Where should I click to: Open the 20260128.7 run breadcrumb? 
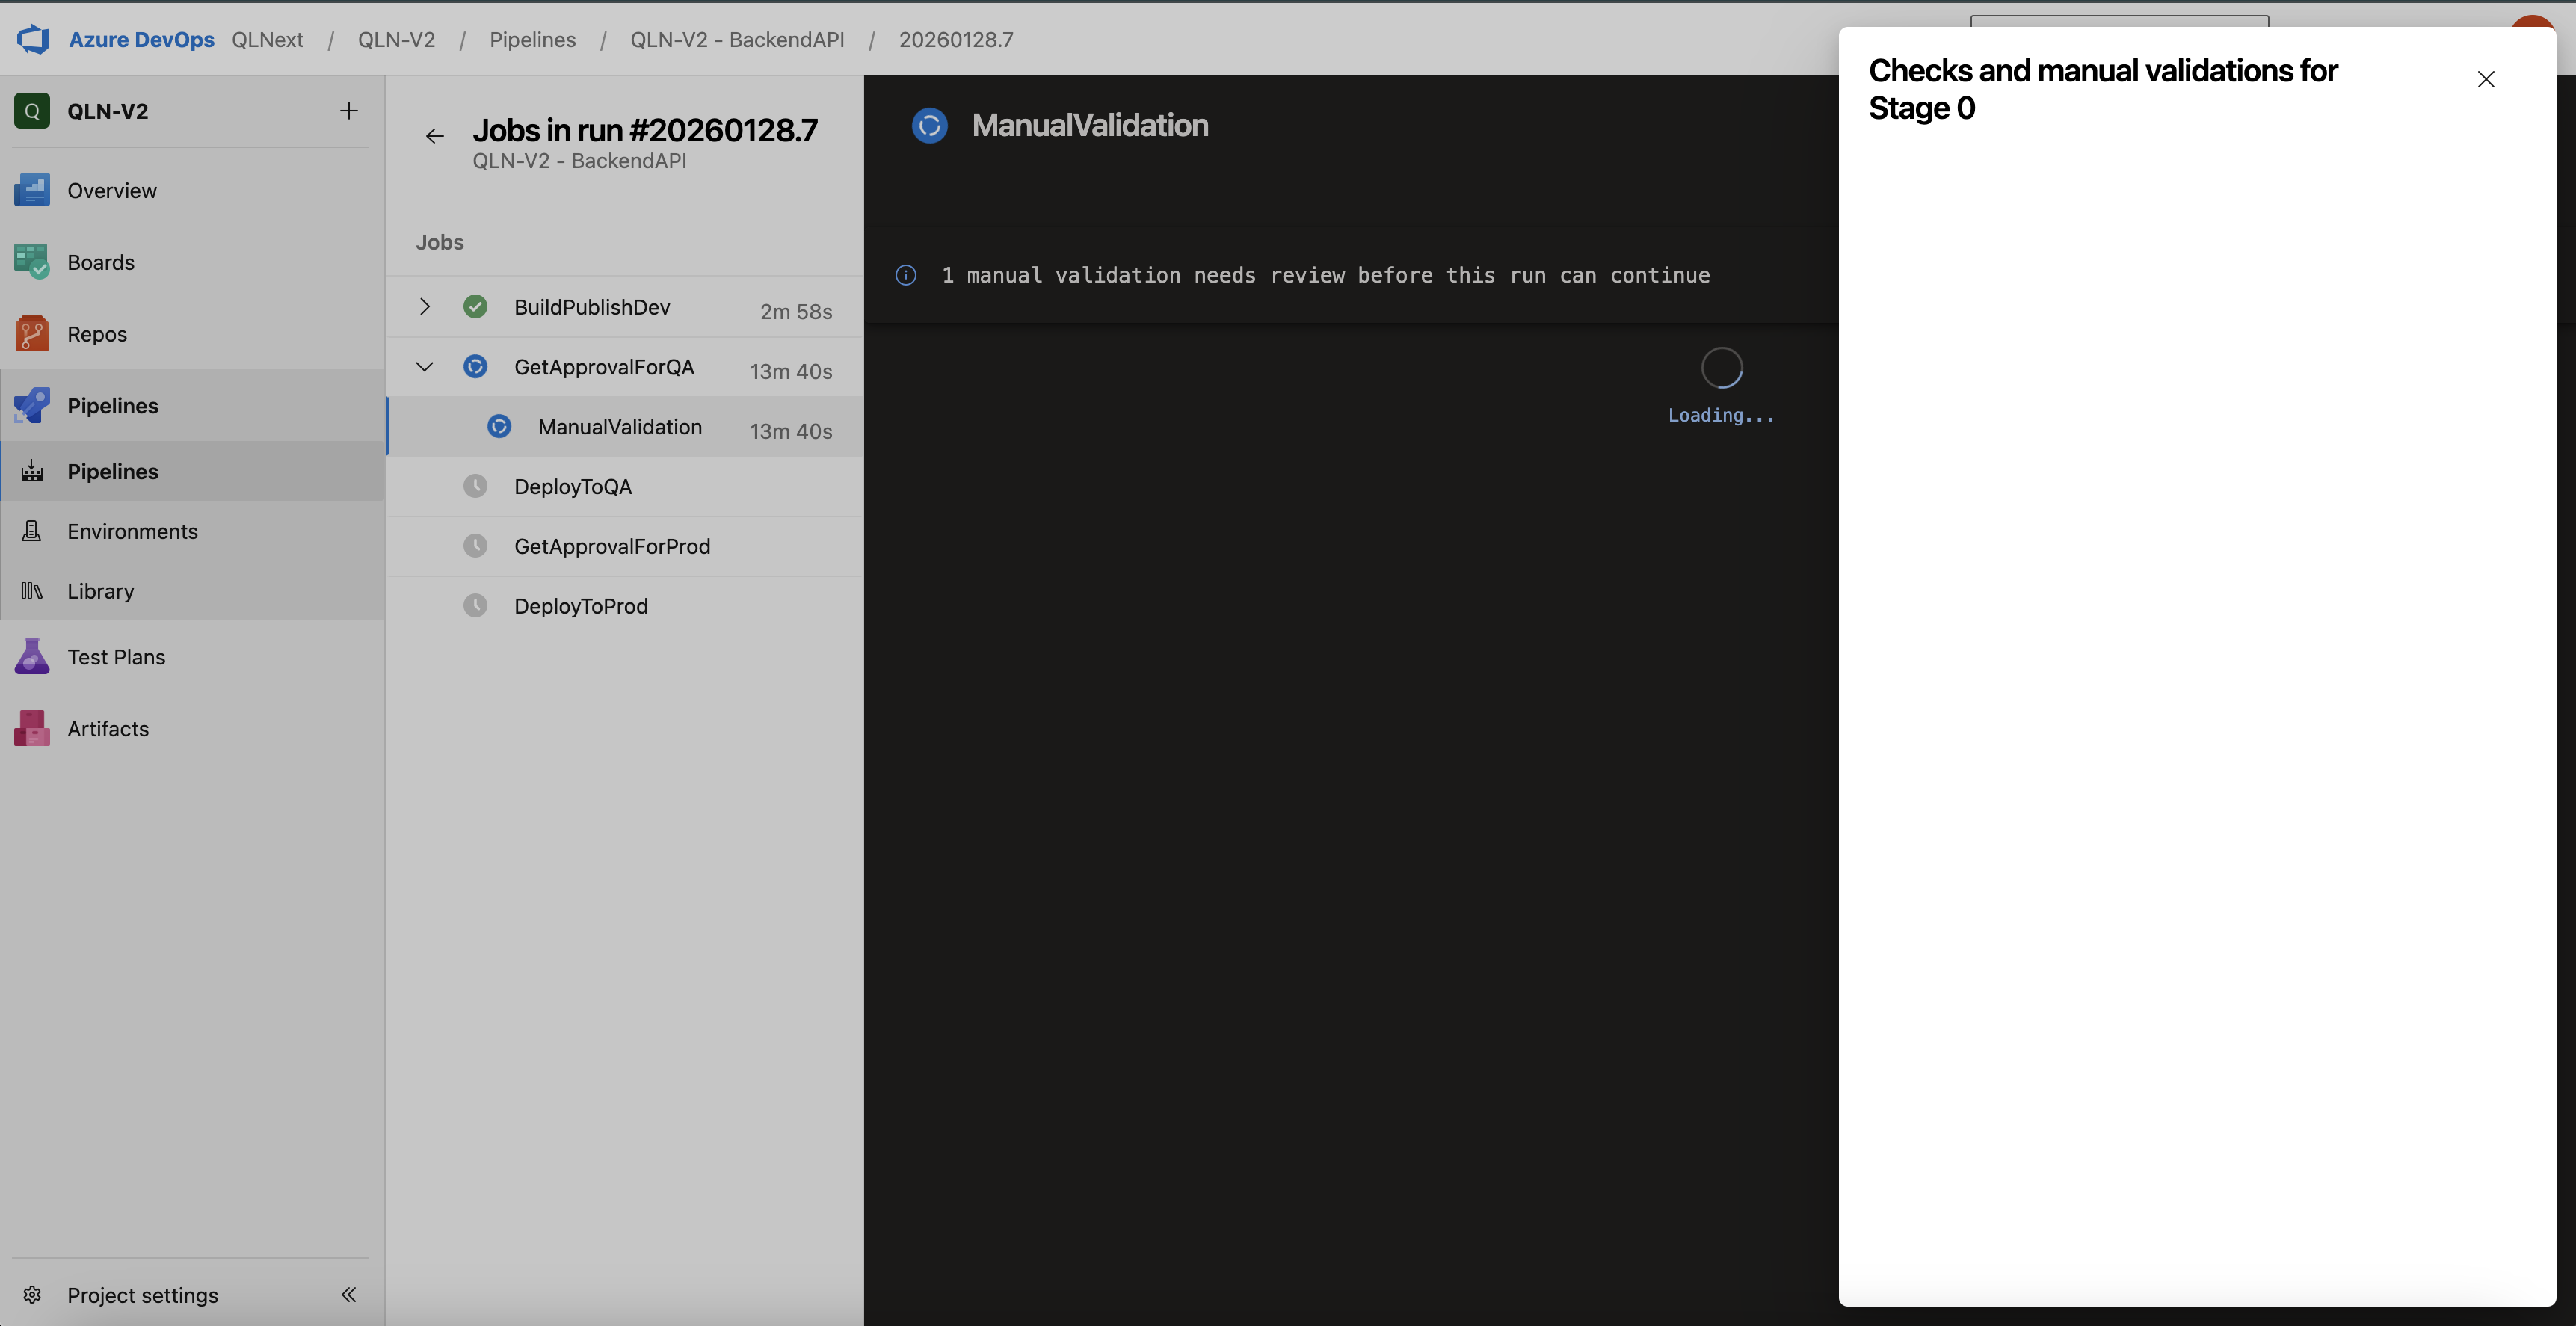click(x=956, y=40)
